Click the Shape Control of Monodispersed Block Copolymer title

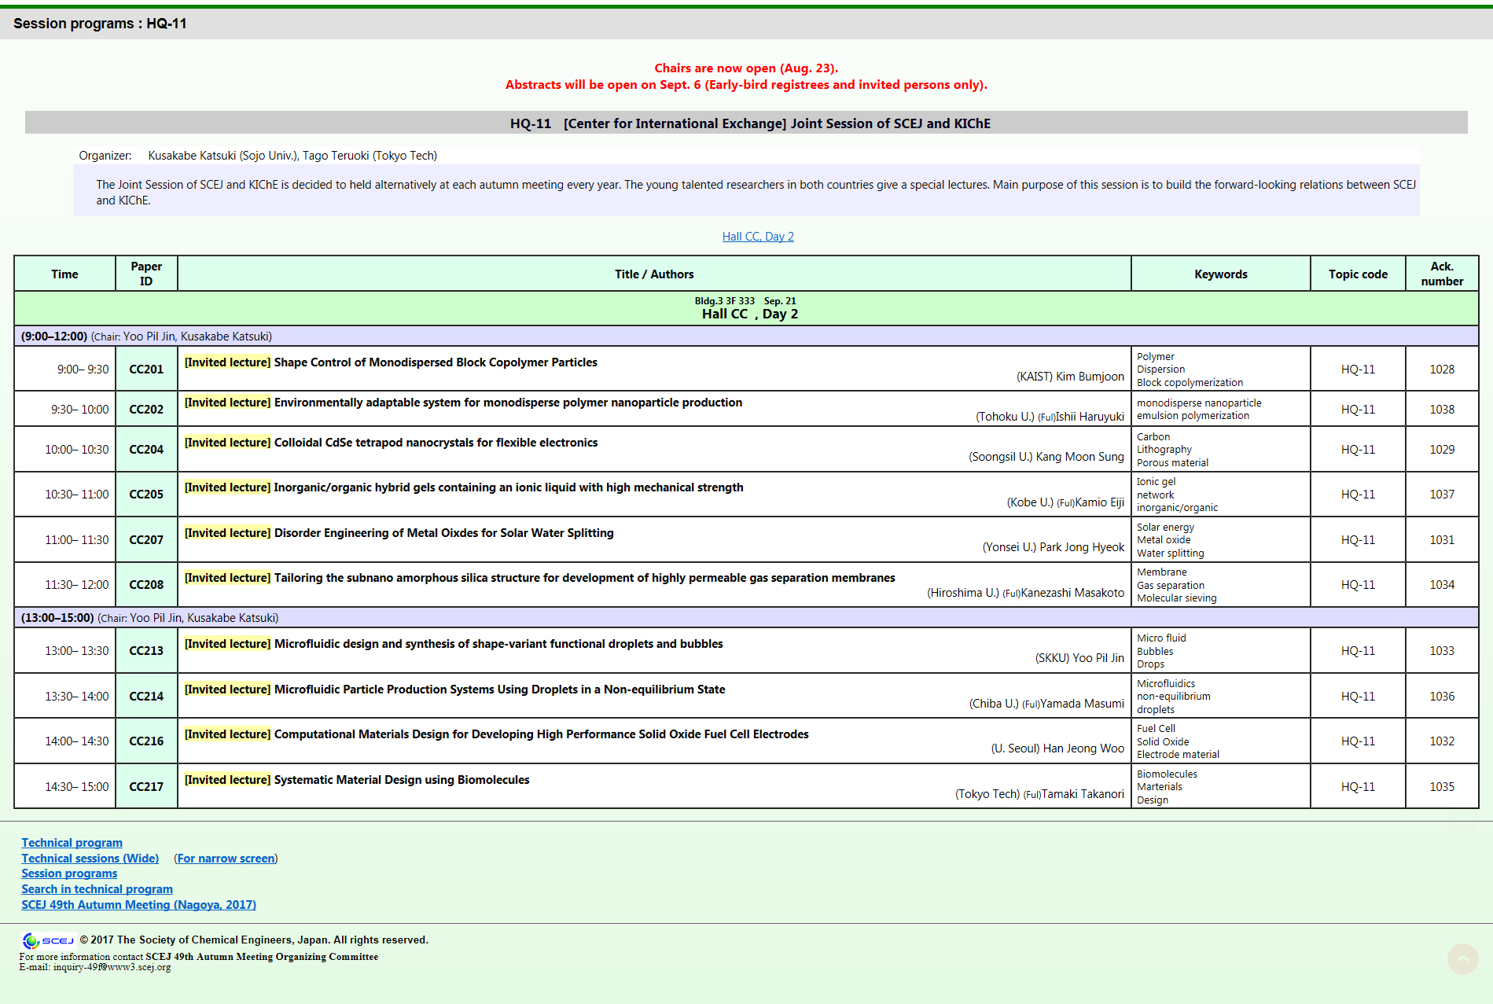(x=435, y=362)
